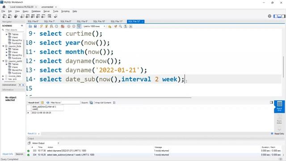
Task: Click the Rollback transaction icon
Action: [x=74, y=26]
